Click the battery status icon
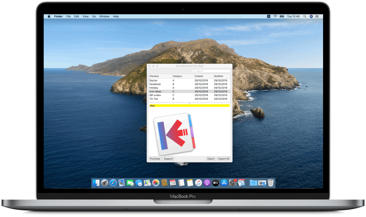The width and height of the screenshot is (366, 217). tap(282, 16)
